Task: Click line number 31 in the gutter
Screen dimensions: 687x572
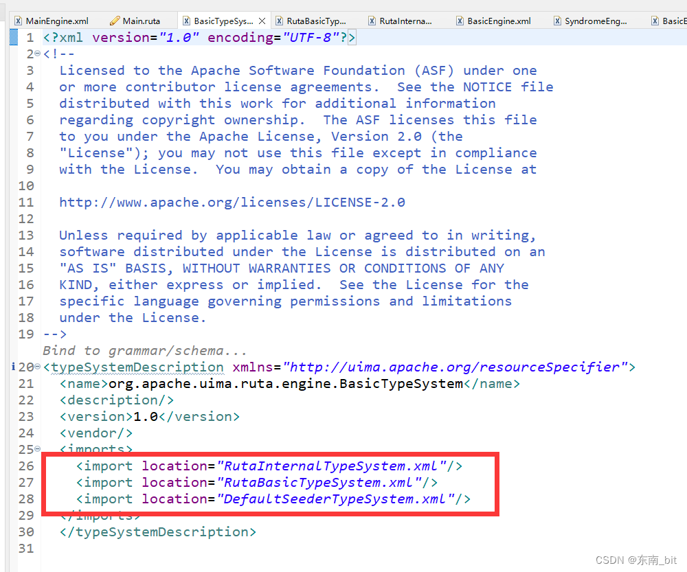Action: click(26, 549)
